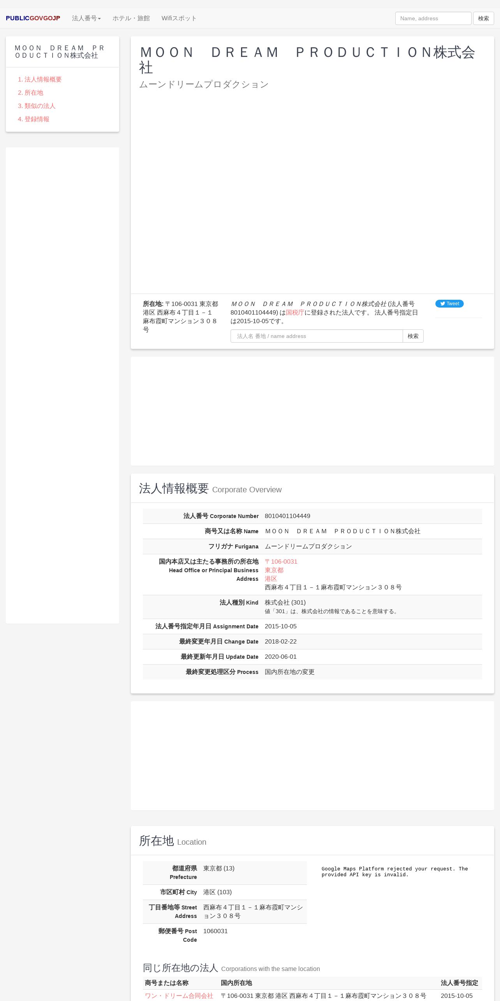The image size is (500, 1001).
Task: Click the 検索 button beside 法人名 field
Action: [x=413, y=336]
